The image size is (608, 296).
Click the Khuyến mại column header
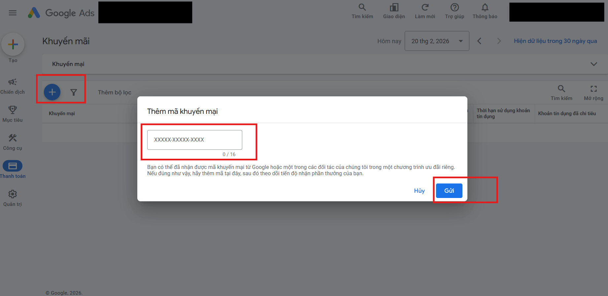pos(62,114)
